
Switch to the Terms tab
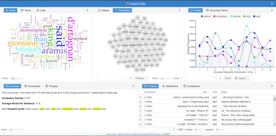tap(26, 10)
